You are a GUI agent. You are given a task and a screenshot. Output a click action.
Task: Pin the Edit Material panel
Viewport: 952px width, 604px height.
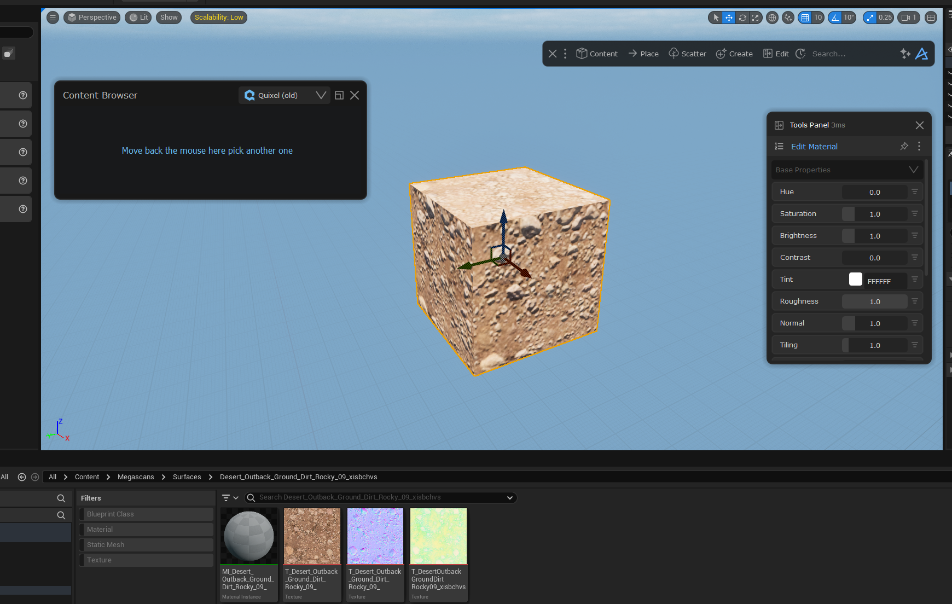(x=904, y=146)
